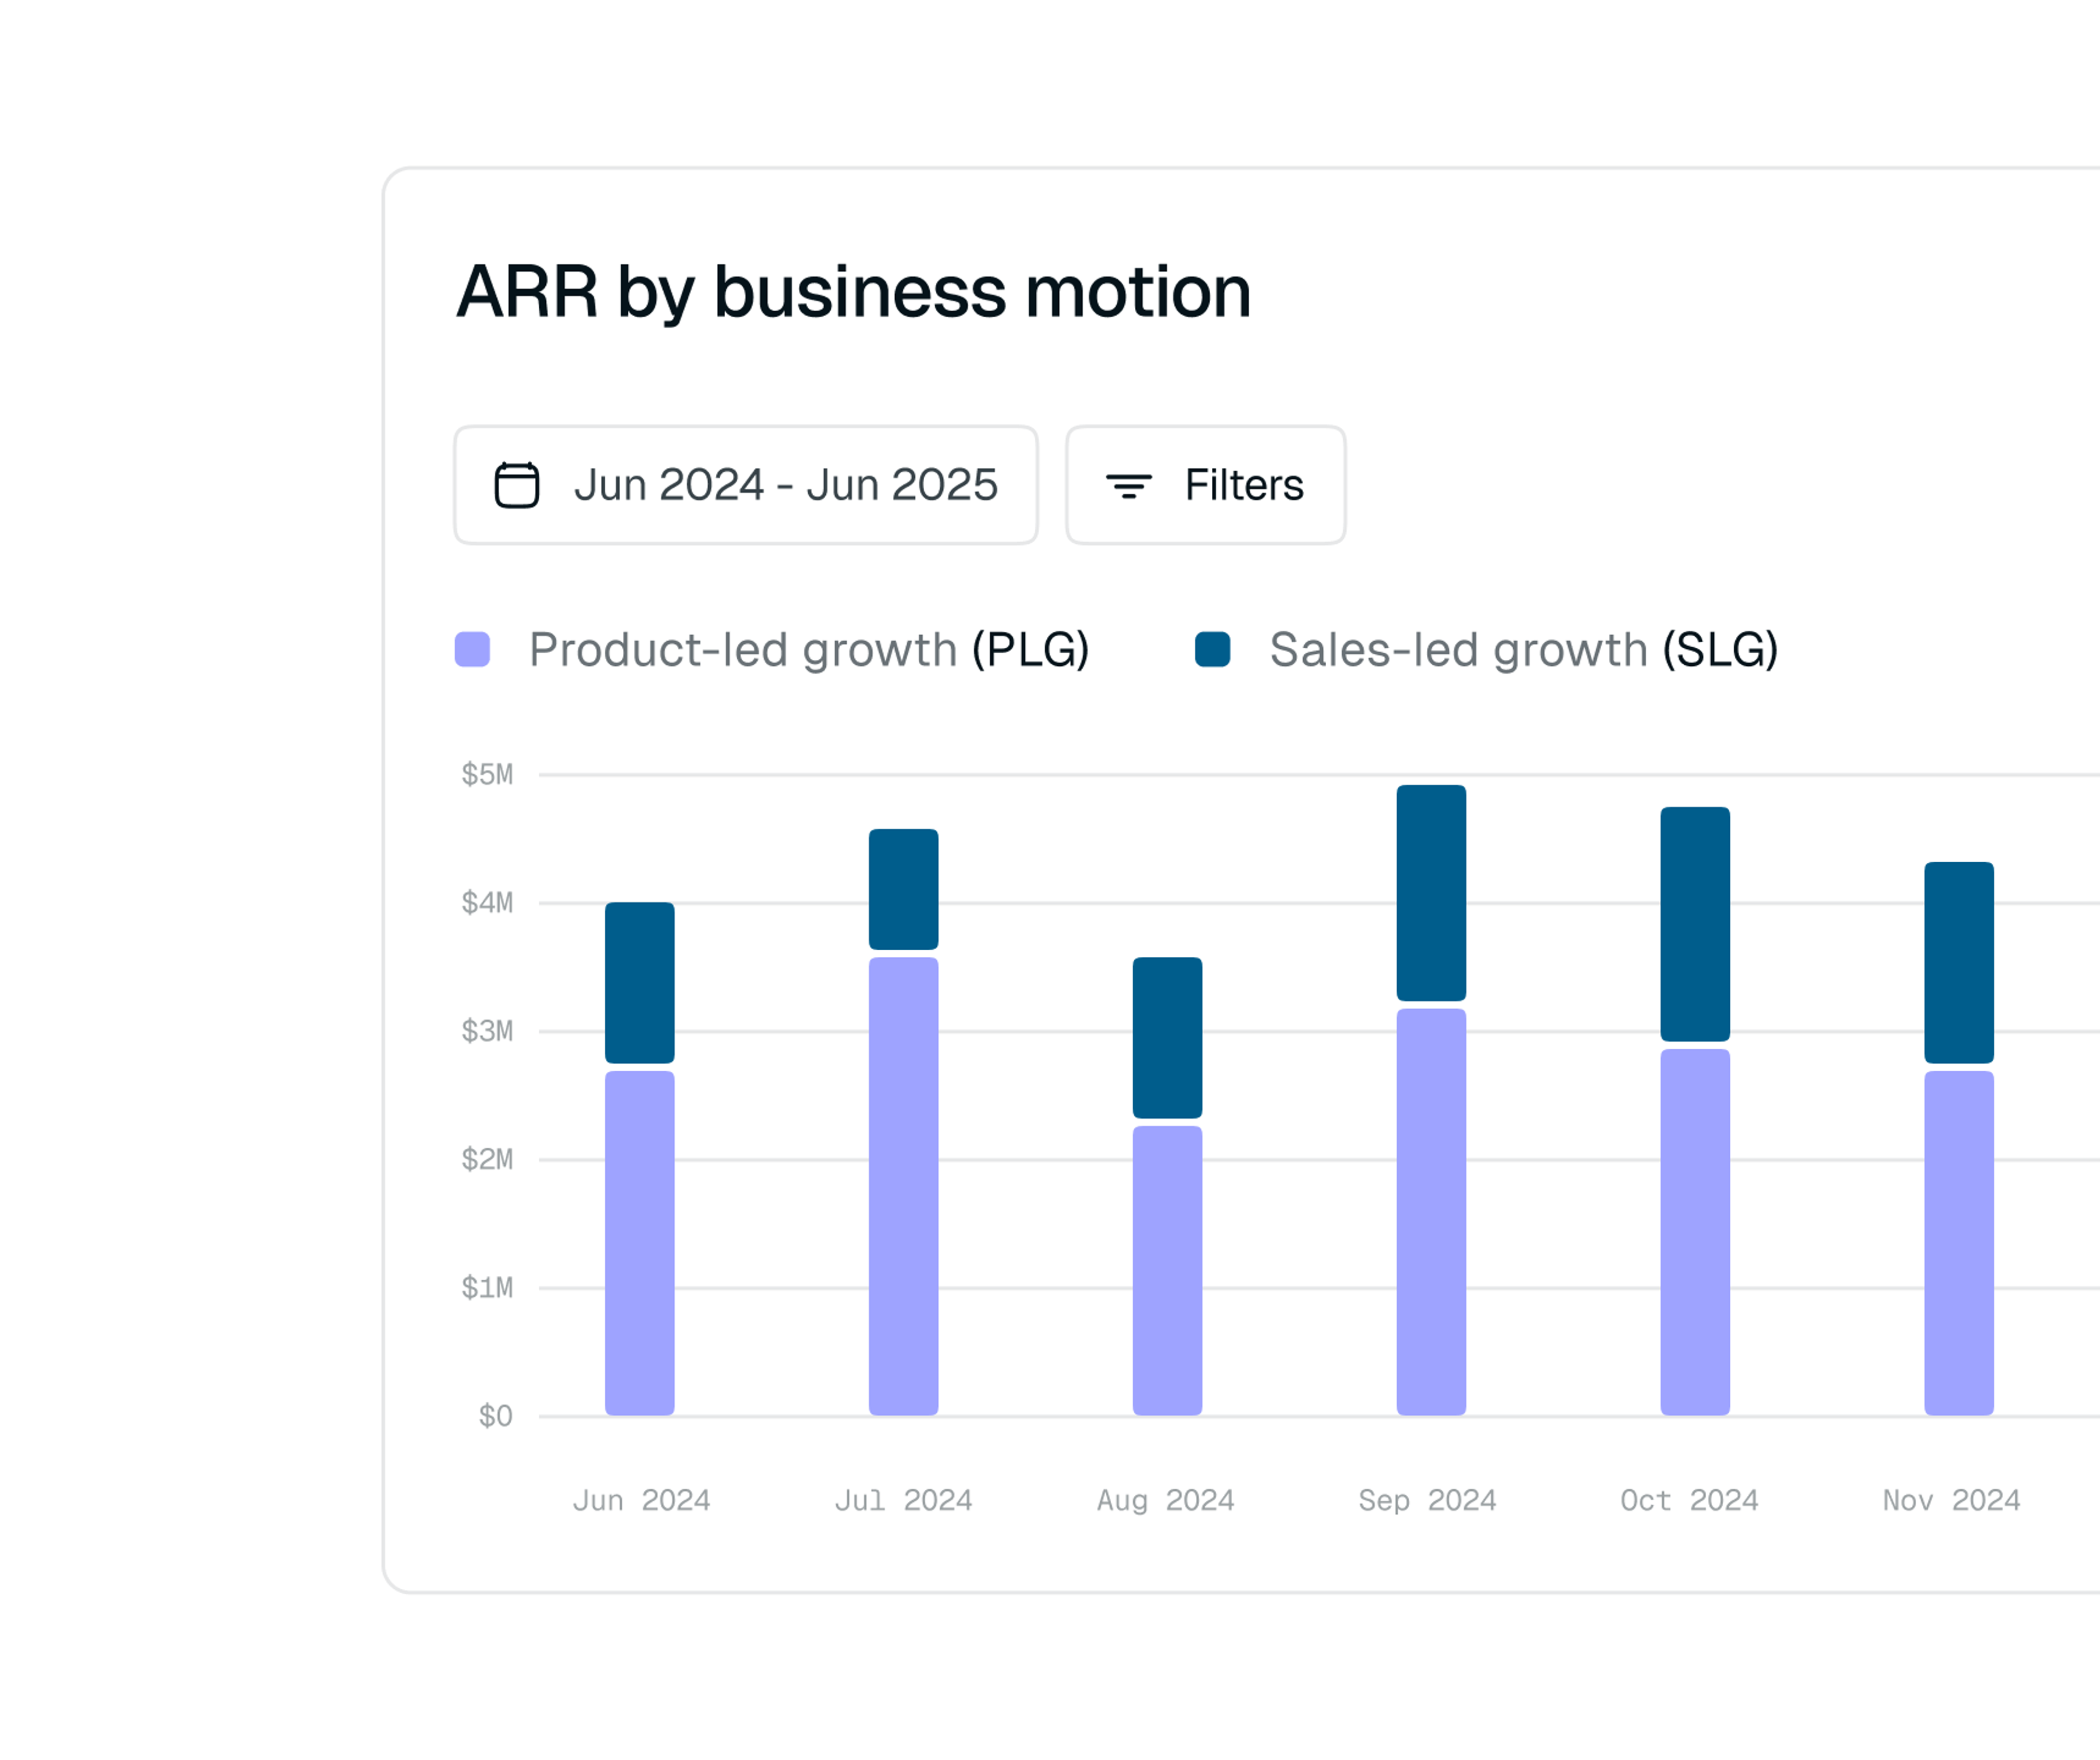Click the calendar icon in date range
Screen dimensions: 2100x1760
(517, 485)
